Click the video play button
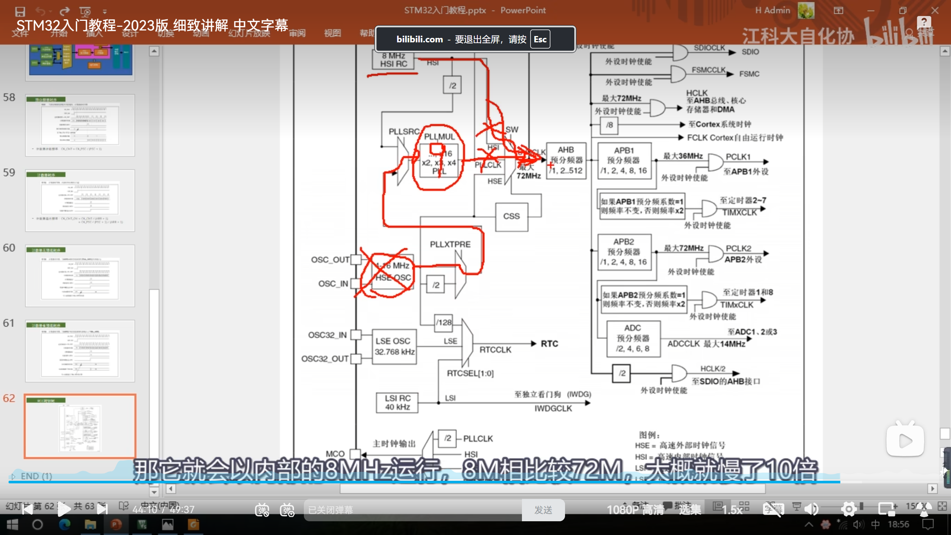 (64, 509)
